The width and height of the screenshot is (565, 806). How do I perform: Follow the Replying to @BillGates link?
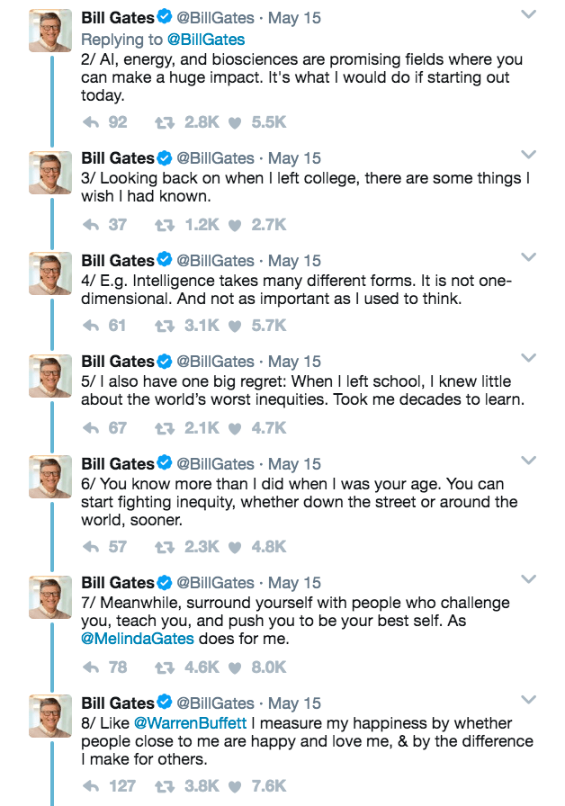tap(208, 39)
